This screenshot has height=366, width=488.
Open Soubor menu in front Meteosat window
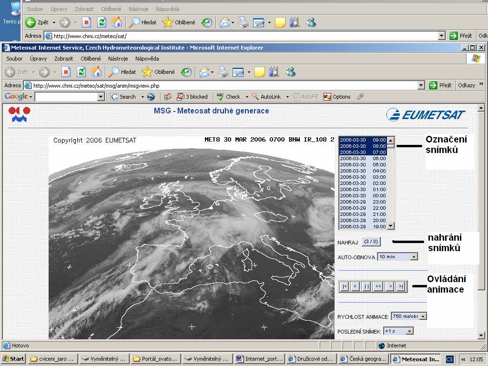tap(14, 59)
